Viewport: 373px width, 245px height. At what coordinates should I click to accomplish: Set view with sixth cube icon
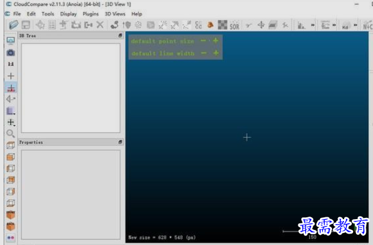(11, 203)
